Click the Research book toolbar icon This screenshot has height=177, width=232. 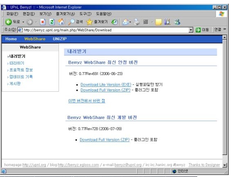coord(167,22)
